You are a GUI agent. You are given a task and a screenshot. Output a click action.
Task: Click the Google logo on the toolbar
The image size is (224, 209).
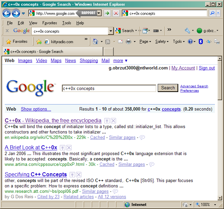pos(22,31)
